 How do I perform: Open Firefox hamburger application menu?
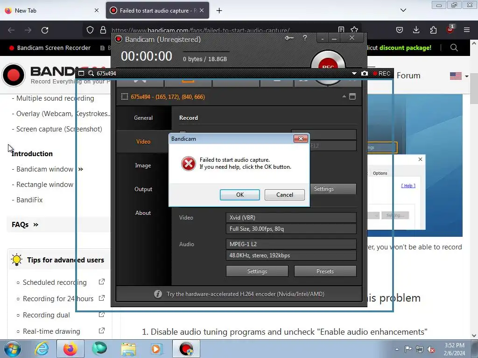(x=467, y=30)
